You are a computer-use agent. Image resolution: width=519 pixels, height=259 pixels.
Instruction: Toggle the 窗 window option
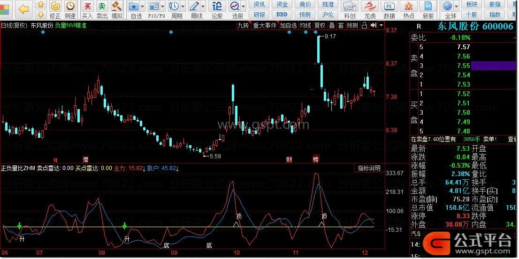[x=341, y=25]
